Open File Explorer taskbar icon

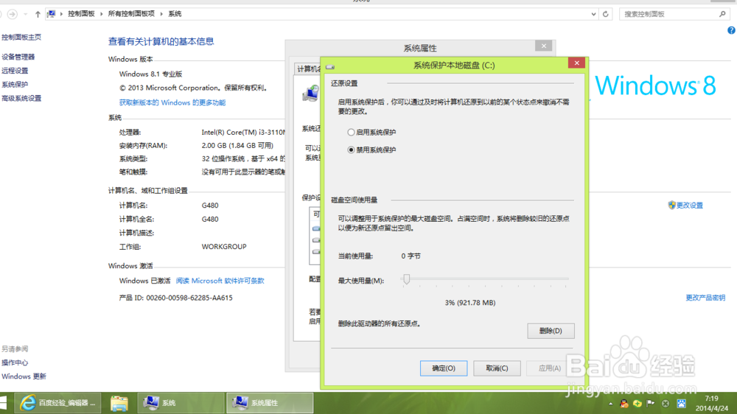click(119, 403)
